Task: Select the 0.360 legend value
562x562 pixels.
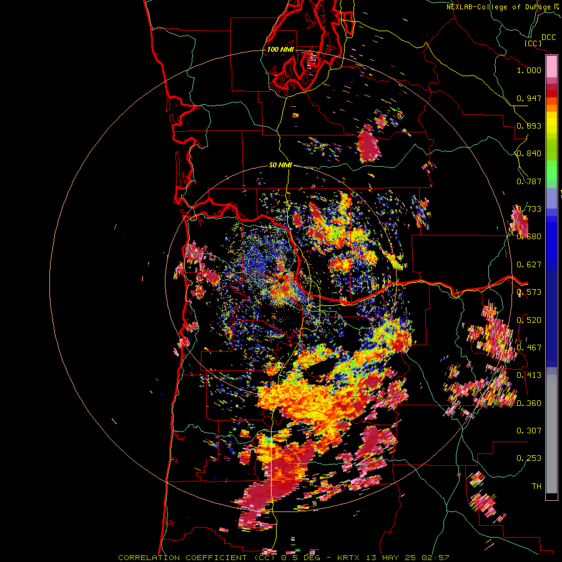Action: [x=529, y=403]
